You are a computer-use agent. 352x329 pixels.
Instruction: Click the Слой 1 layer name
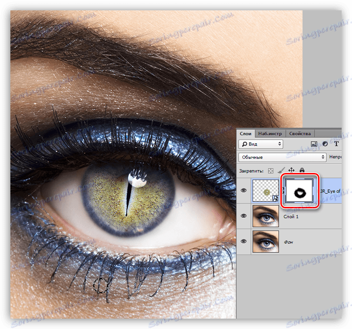coord(291,217)
